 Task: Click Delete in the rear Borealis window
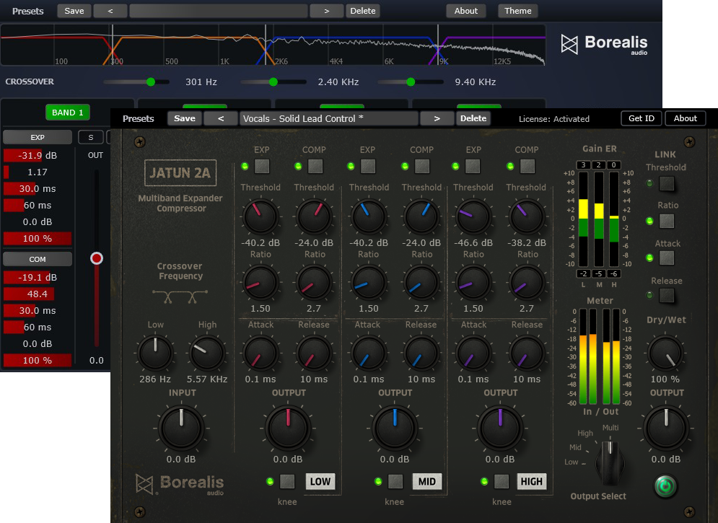tap(363, 11)
